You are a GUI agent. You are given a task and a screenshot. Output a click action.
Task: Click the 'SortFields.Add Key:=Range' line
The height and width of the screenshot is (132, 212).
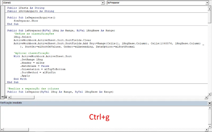109,43
